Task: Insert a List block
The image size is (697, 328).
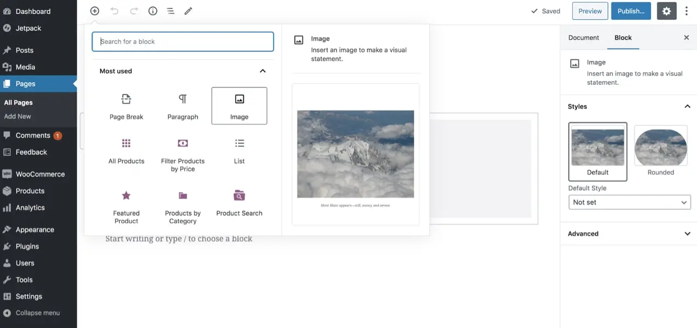Action: click(239, 151)
